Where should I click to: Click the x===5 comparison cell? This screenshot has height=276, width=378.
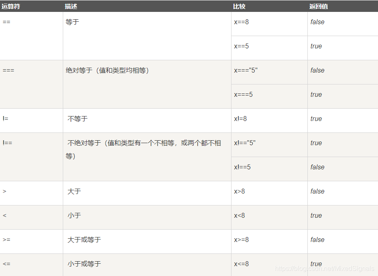pyautogui.click(x=269, y=96)
